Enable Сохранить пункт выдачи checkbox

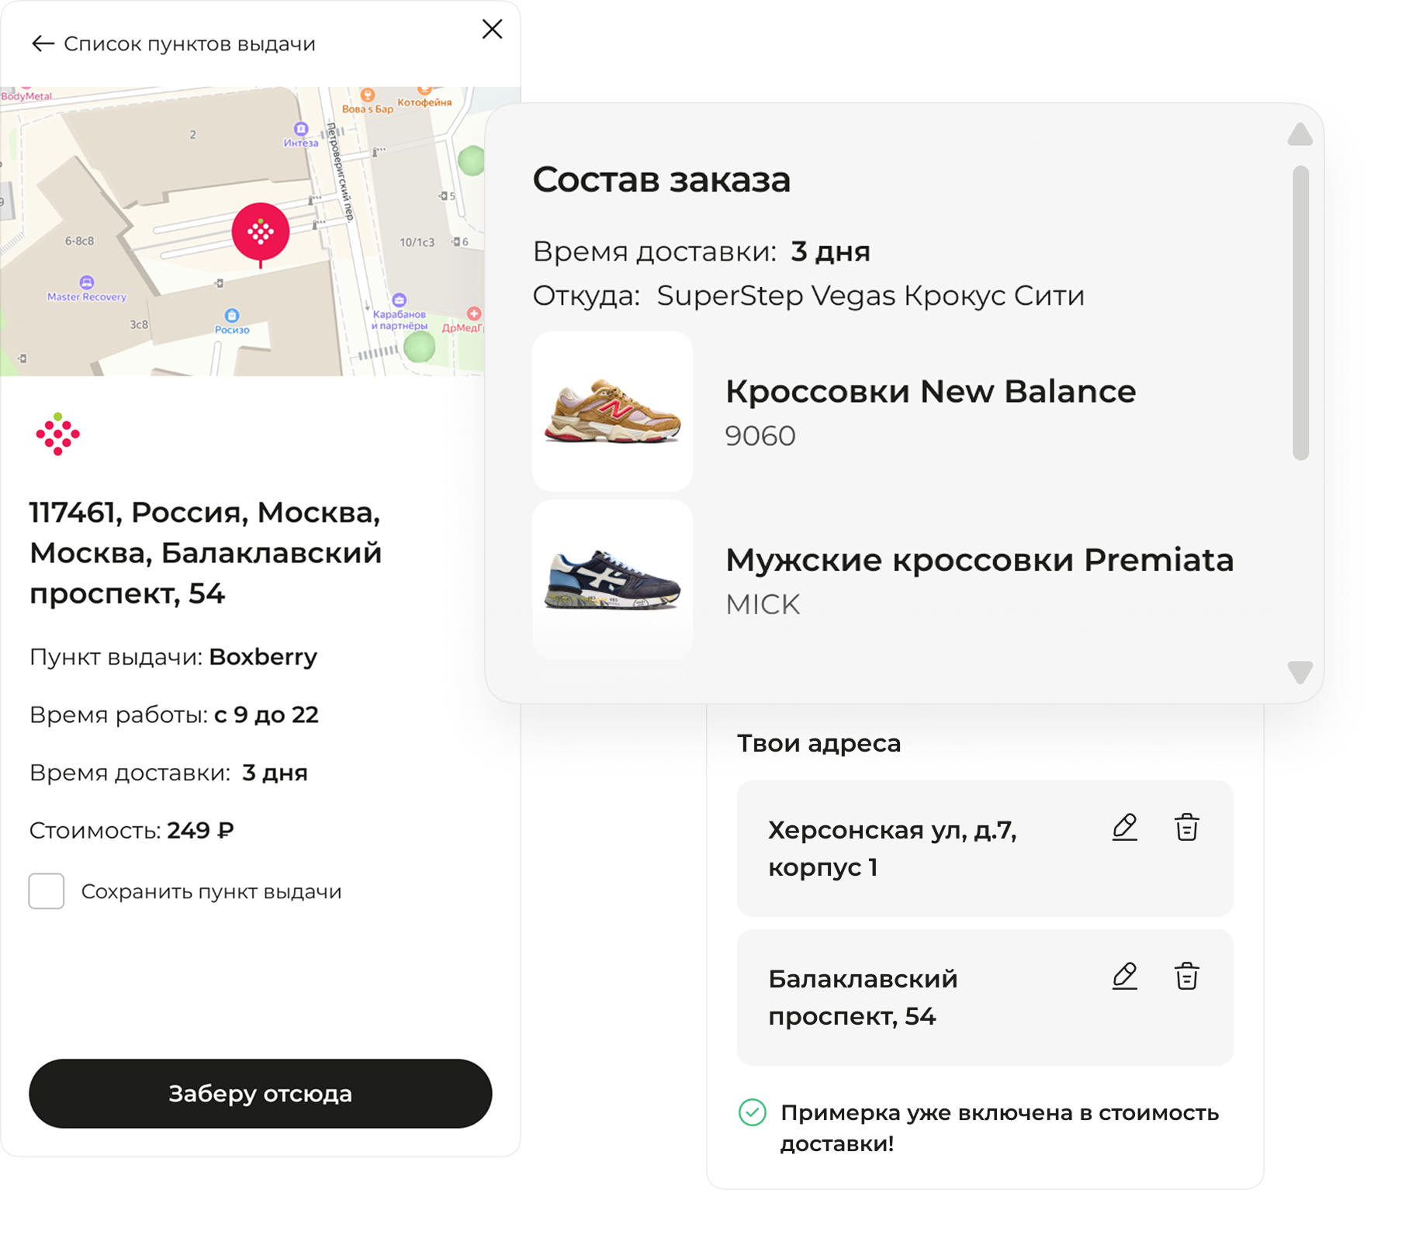tap(47, 891)
